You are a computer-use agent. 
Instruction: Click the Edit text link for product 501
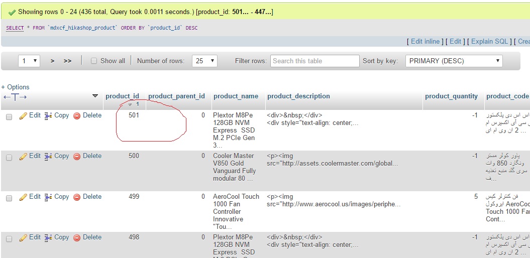click(x=35, y=115)
